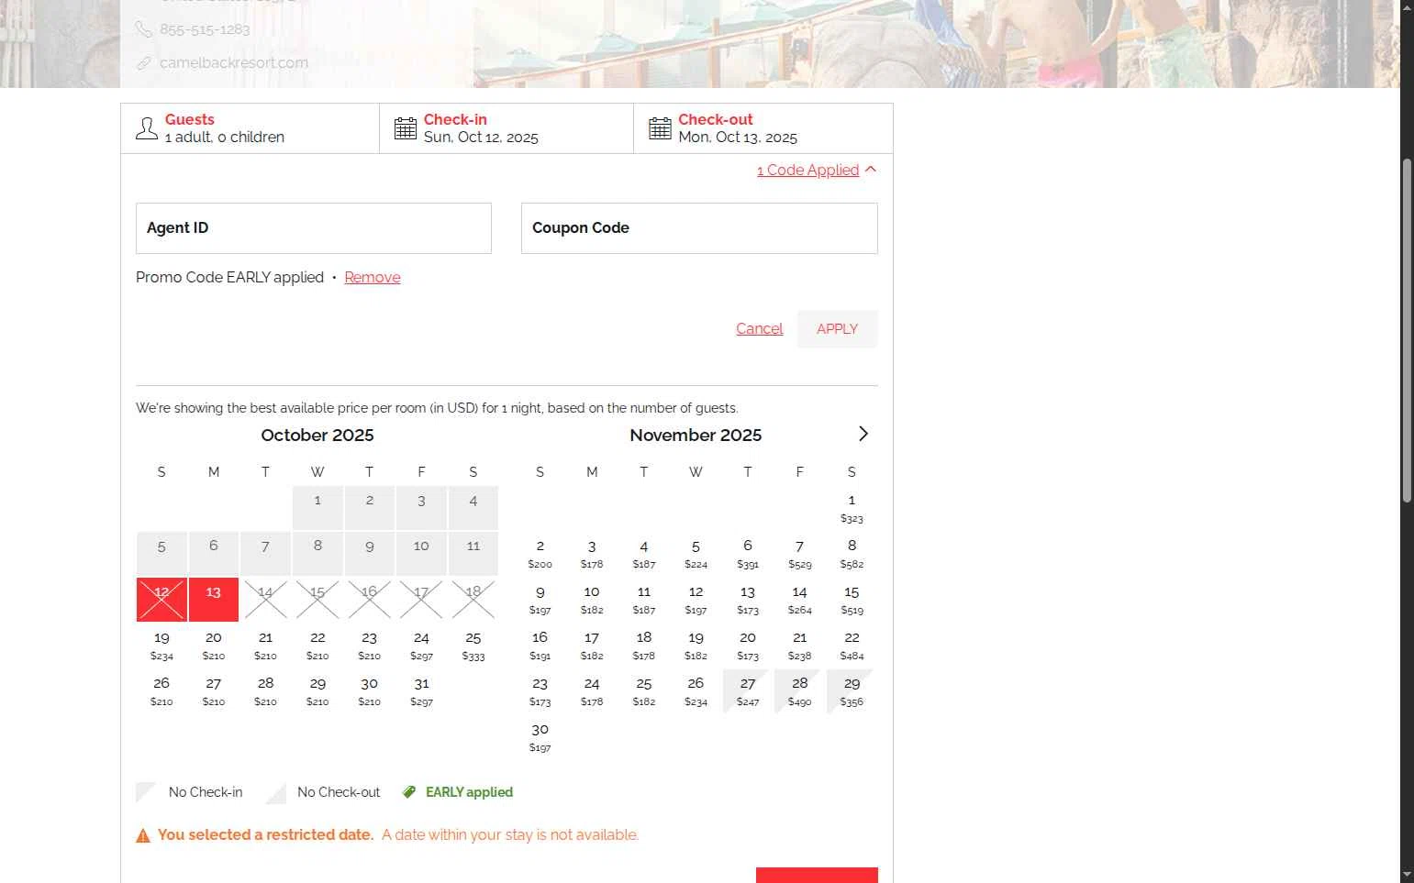Select November 2 priced $200
Image resolution: width=1414 pixels, height=883 pixels.
coord(540,554)
